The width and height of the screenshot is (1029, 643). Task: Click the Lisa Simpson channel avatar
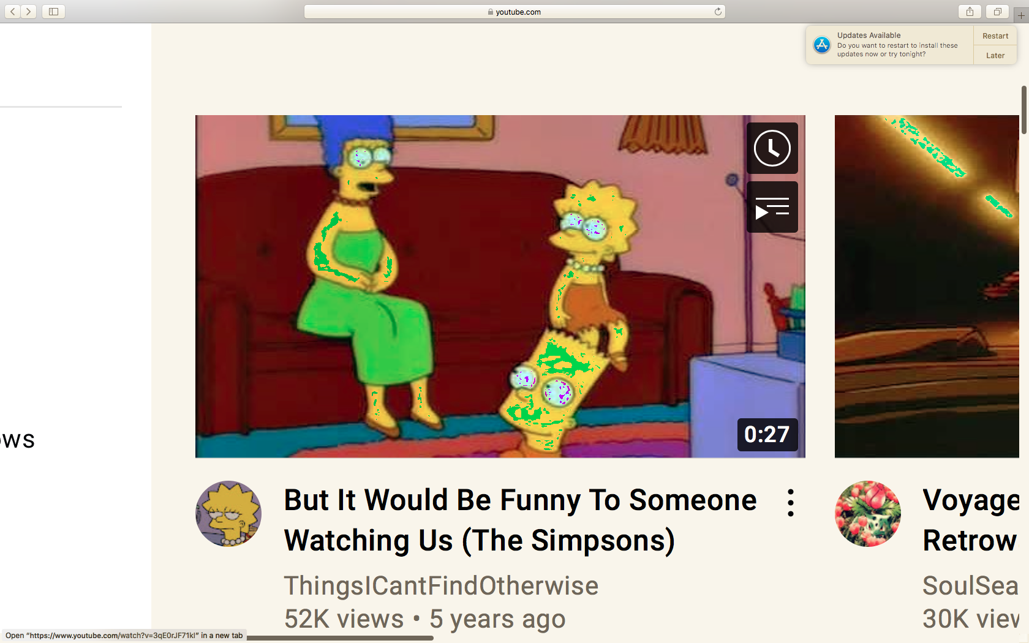(228, 514)
